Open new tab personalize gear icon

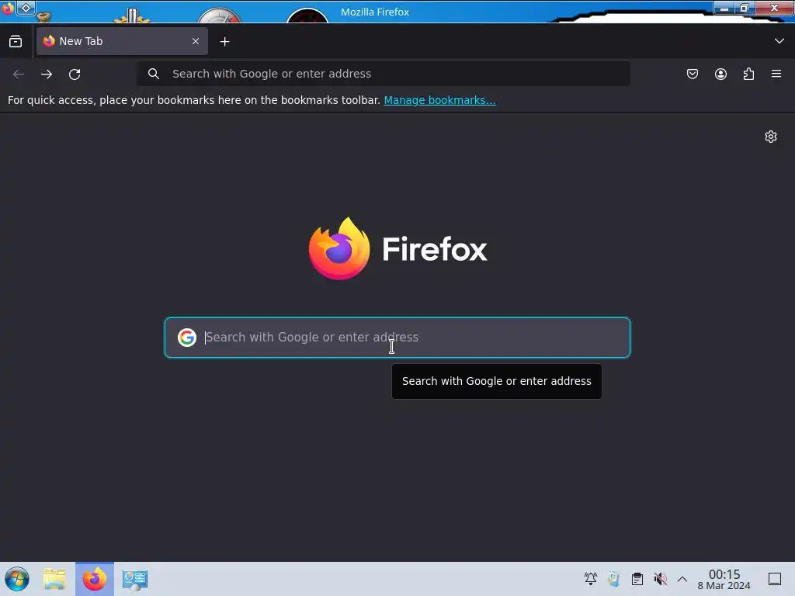click(x=771, y=137)
